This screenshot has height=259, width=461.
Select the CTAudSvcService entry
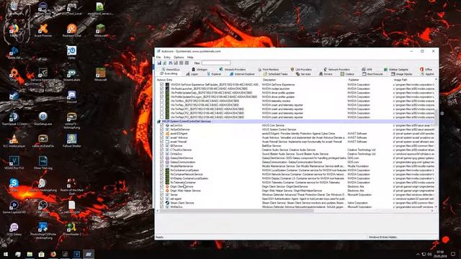pos(181,150)
